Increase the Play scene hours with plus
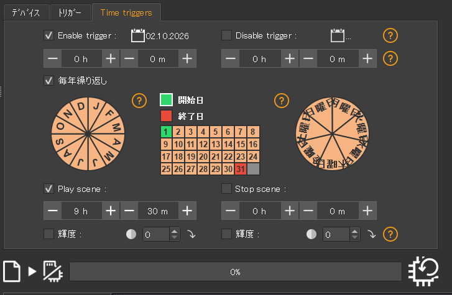This screenshot has height=295, width=452. (111, 211)
